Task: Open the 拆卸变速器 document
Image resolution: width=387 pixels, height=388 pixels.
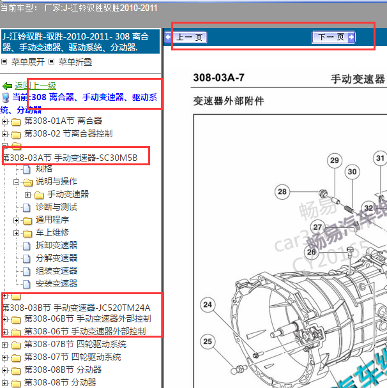Action: [56, 245]
